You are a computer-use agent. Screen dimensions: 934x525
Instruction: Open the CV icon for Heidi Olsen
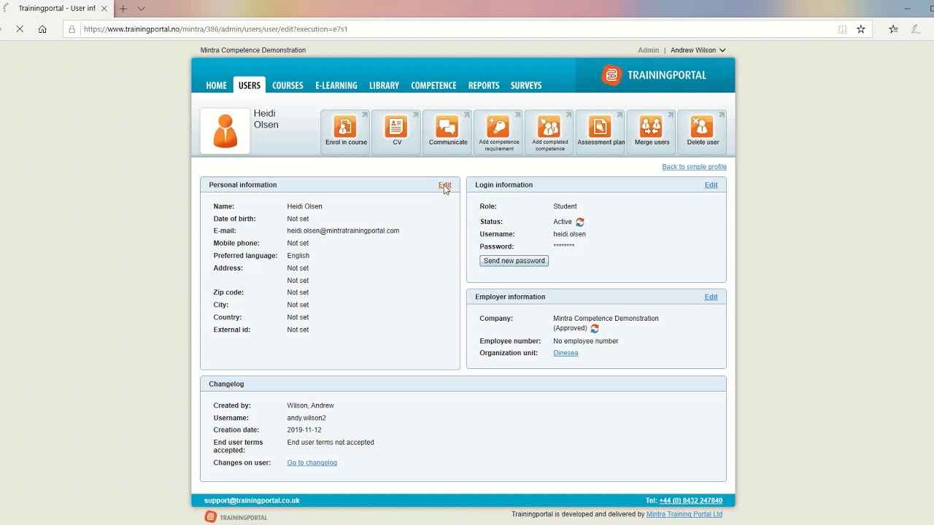[x=397, y=131]
